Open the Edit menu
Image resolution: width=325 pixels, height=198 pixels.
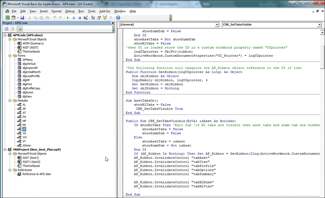[23, 11]
